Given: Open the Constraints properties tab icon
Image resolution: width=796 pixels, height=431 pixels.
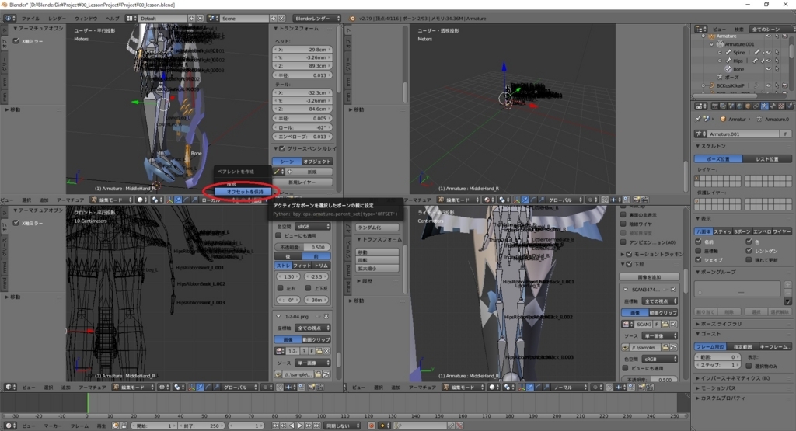Looking at the screenshot, I should [x=756, y=106].
